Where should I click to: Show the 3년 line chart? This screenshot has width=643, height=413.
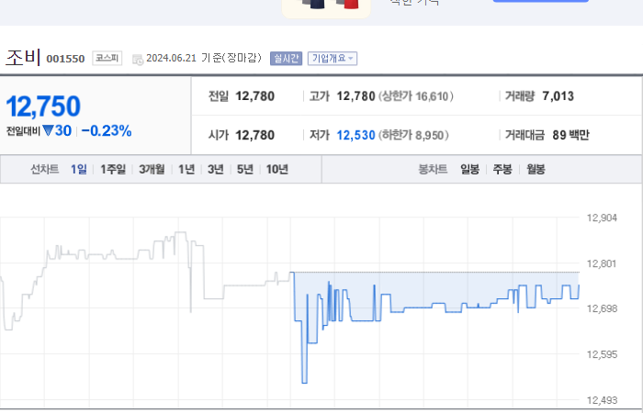[x=216, y=169]
